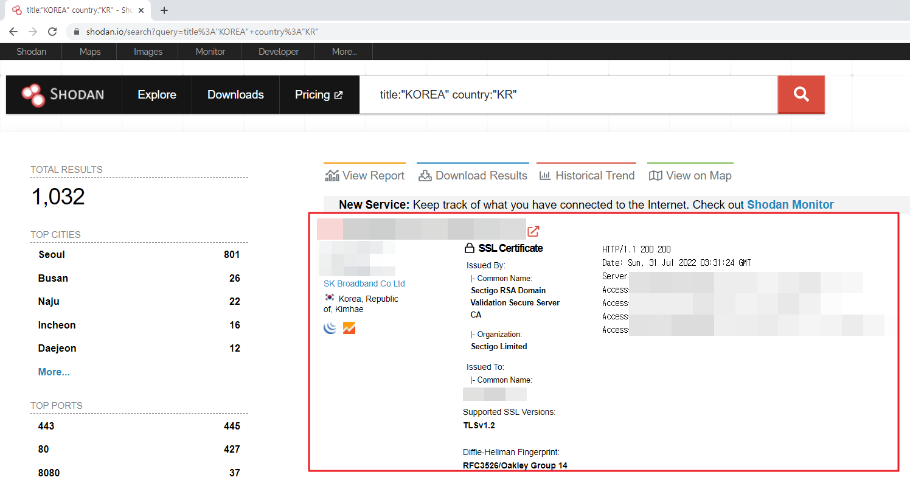The height and width of the screenshot is (480, 910).
Task: Open the Pricing external link
Action: [319, 94]
